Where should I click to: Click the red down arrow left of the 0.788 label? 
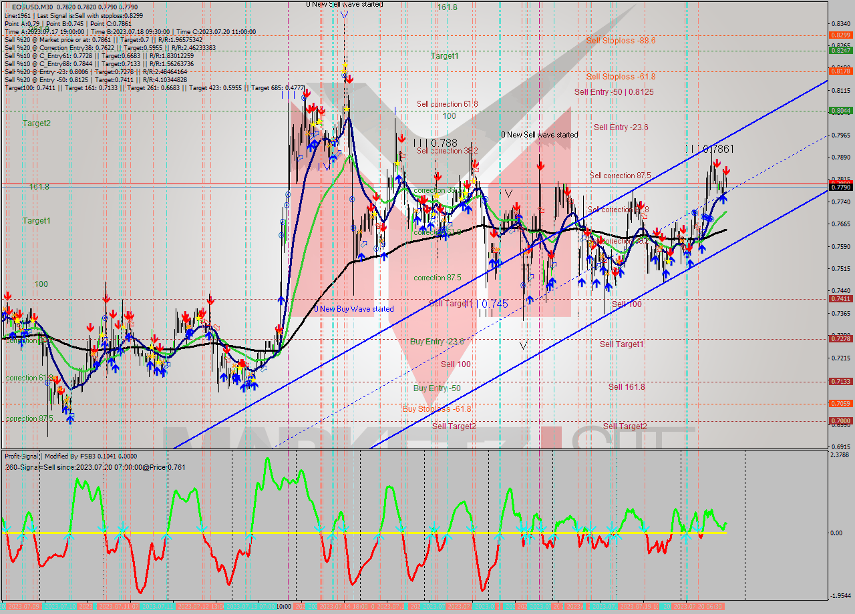click(x=401, y=139)
